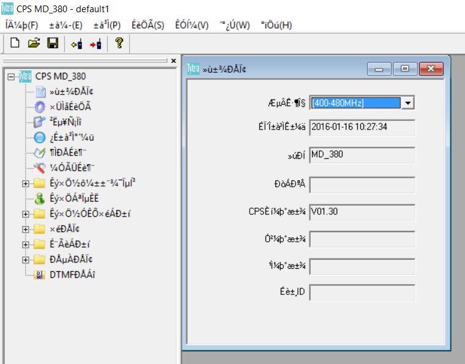Screen dimensions: 465x364
Task: Open the (W) Window menu
Action: (x=235, y=25)
